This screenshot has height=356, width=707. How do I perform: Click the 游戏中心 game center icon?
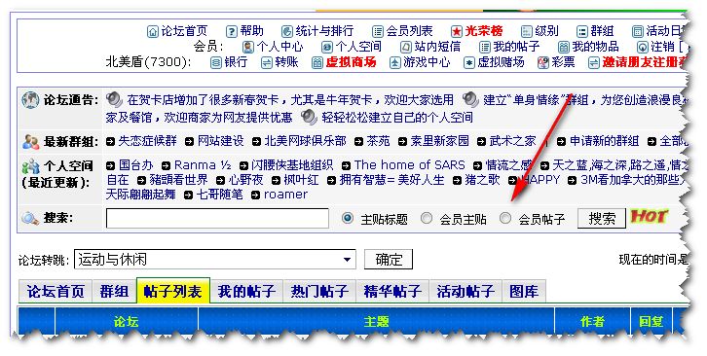click(x=395, y=62)
